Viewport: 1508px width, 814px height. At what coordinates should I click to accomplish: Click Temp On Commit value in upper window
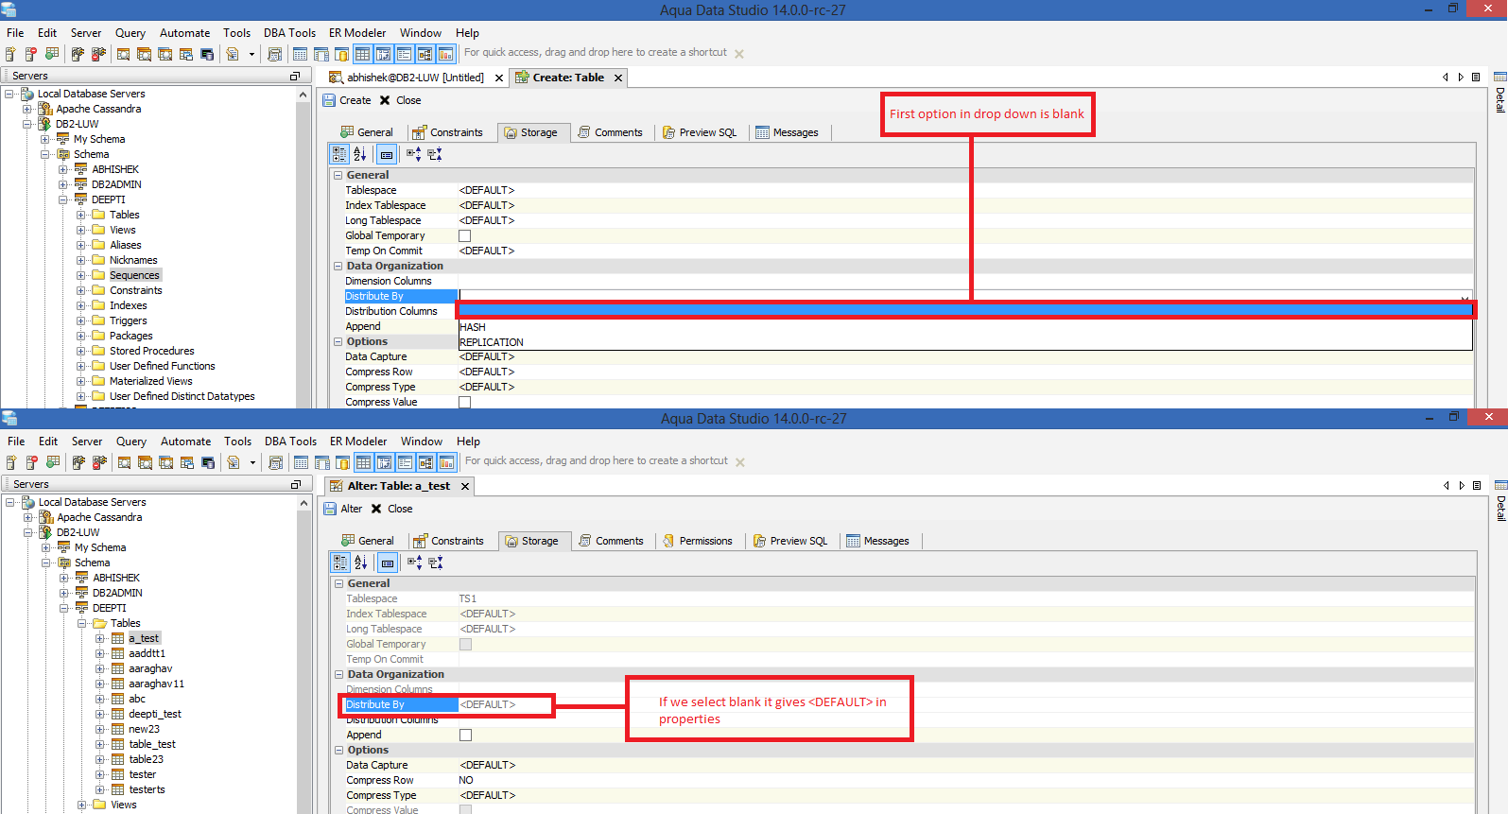coord(487,251)
